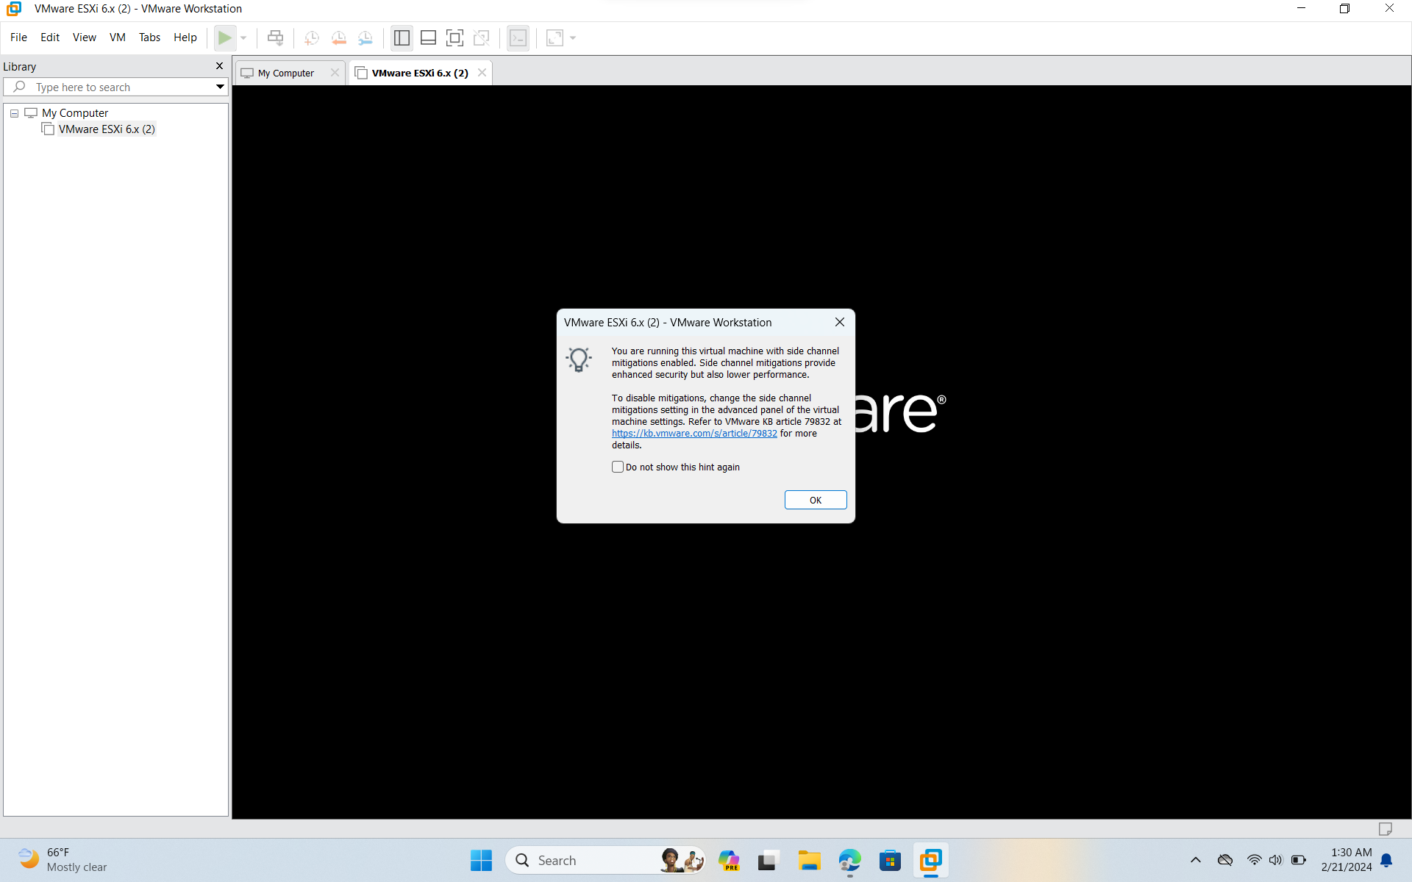This screenshot has width=1412, height=882.
Task: Click the stretch guest display icon
Action: (x=555, y=37)
